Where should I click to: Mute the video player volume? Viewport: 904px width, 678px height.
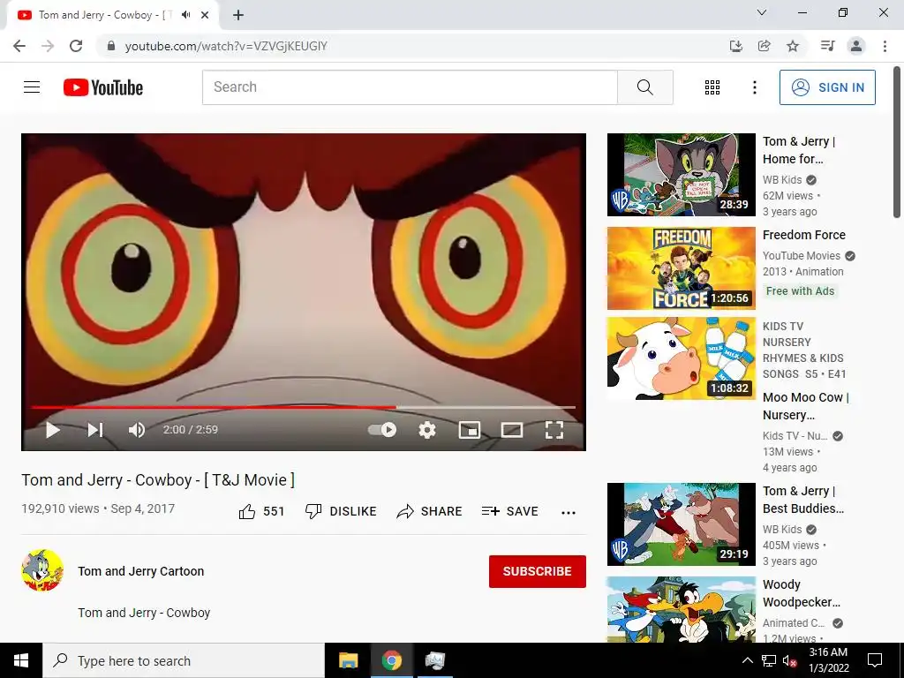click(137, 430)
